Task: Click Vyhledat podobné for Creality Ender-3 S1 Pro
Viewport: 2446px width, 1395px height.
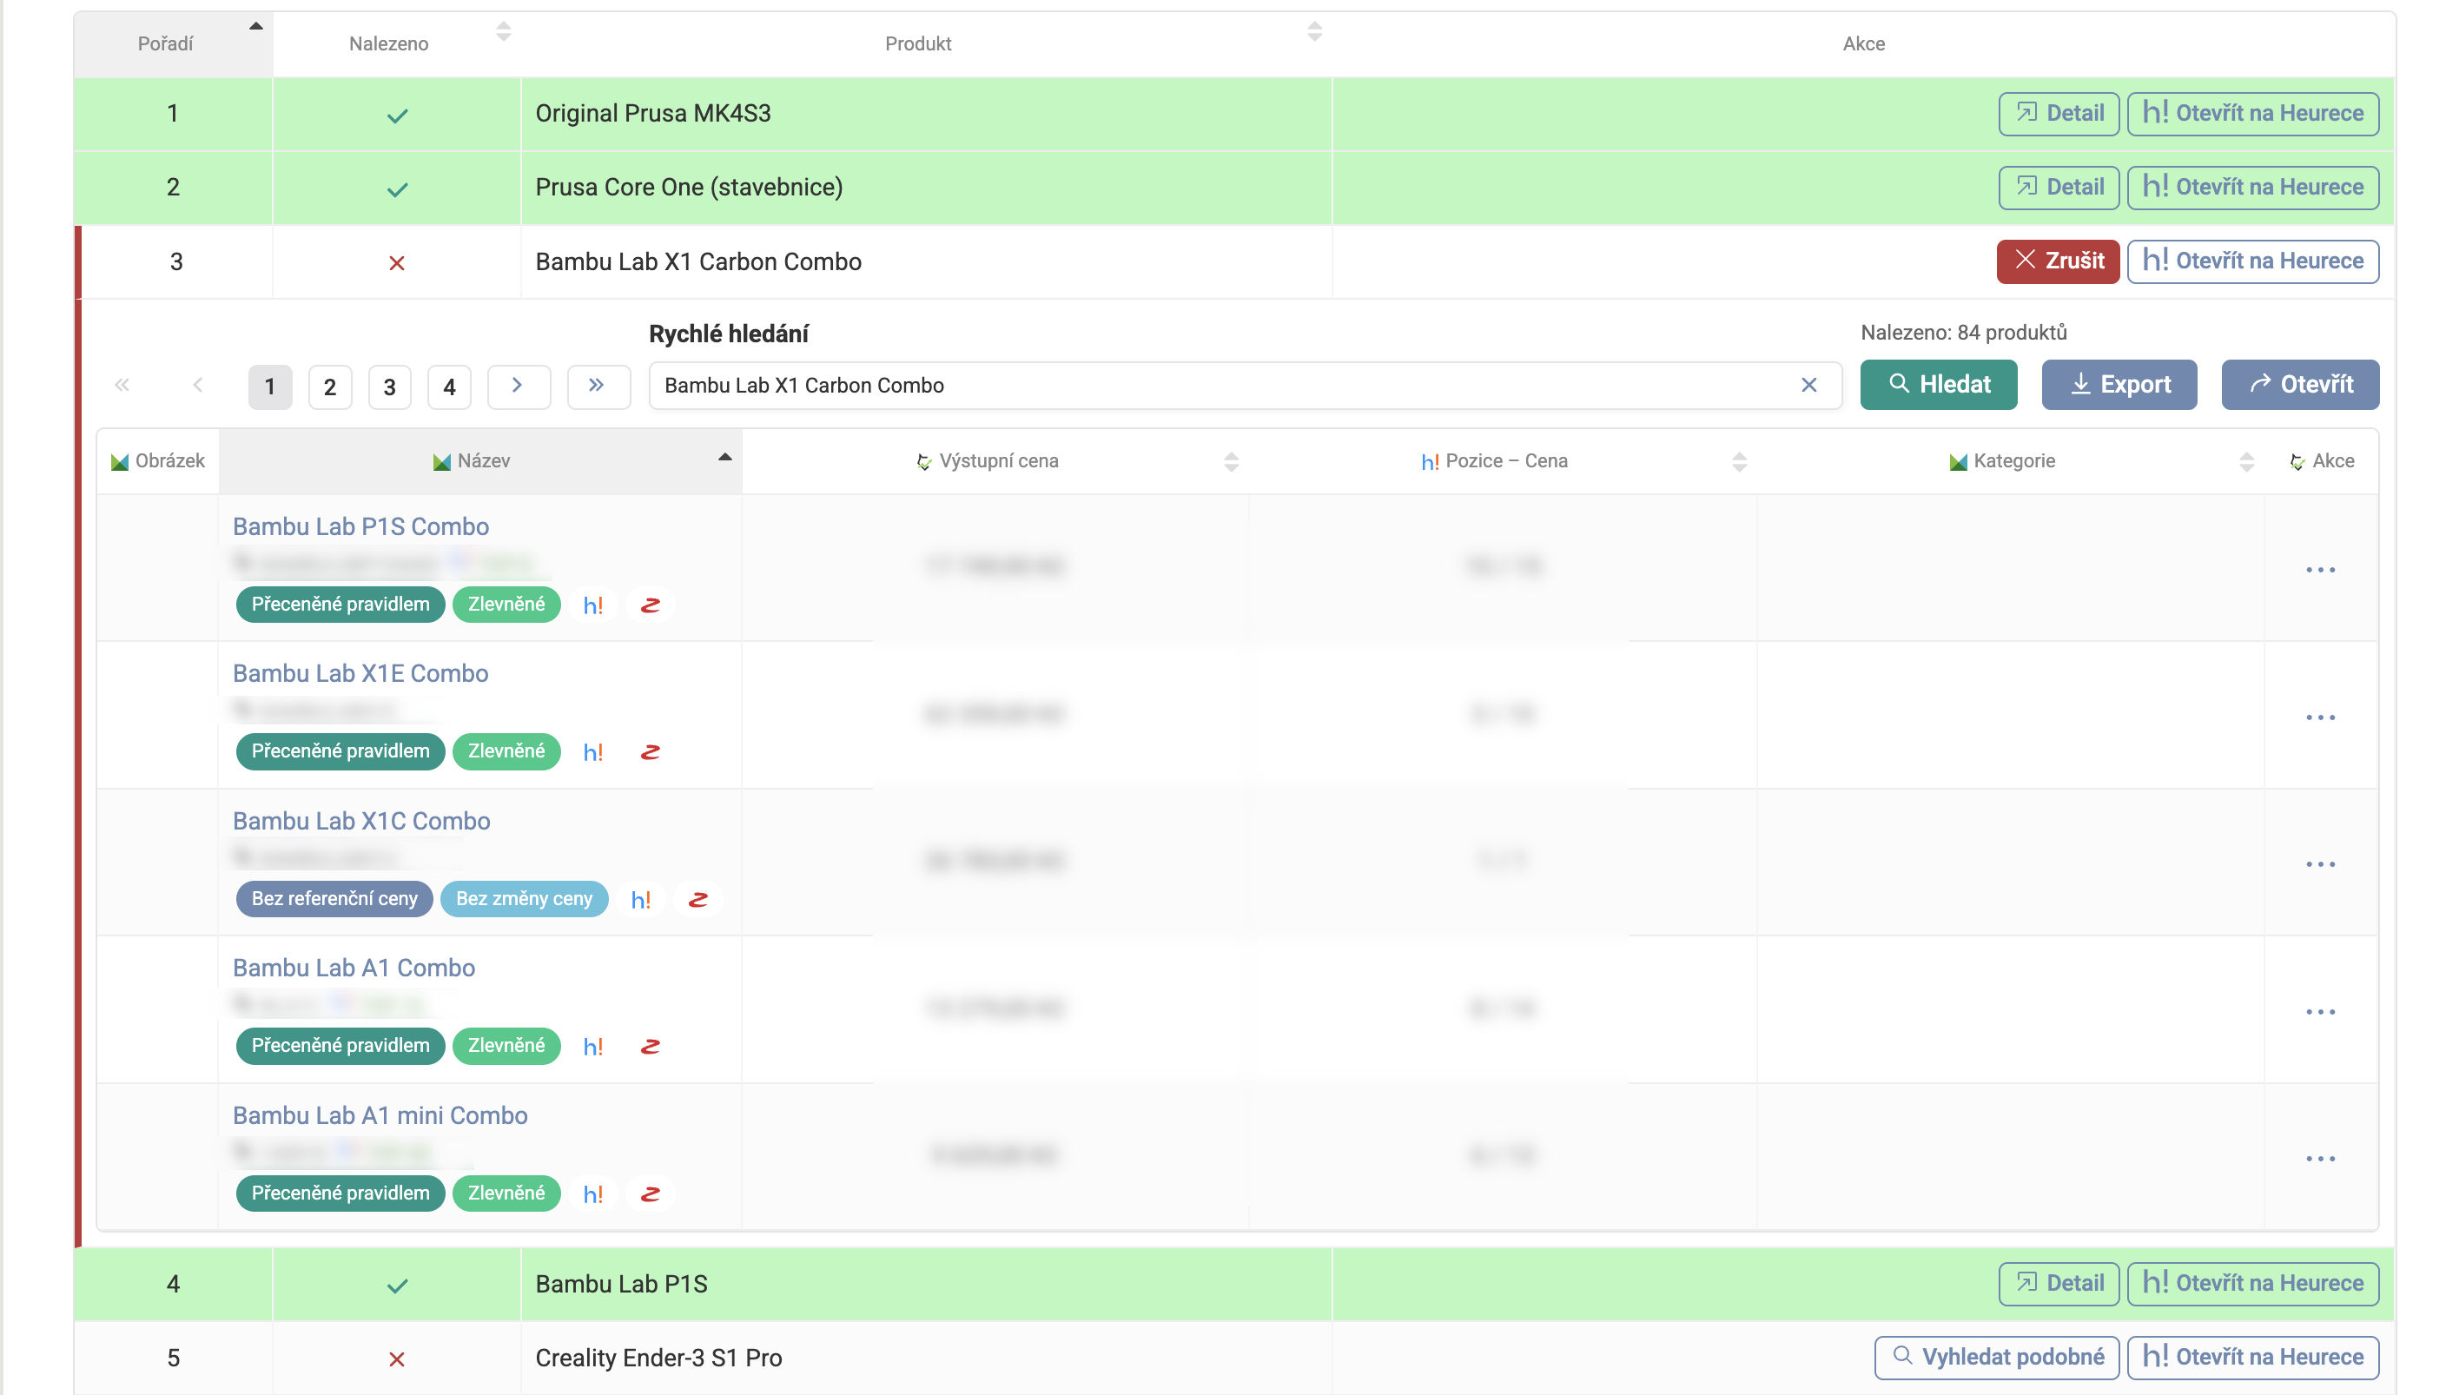Action: (1996, 1357)
